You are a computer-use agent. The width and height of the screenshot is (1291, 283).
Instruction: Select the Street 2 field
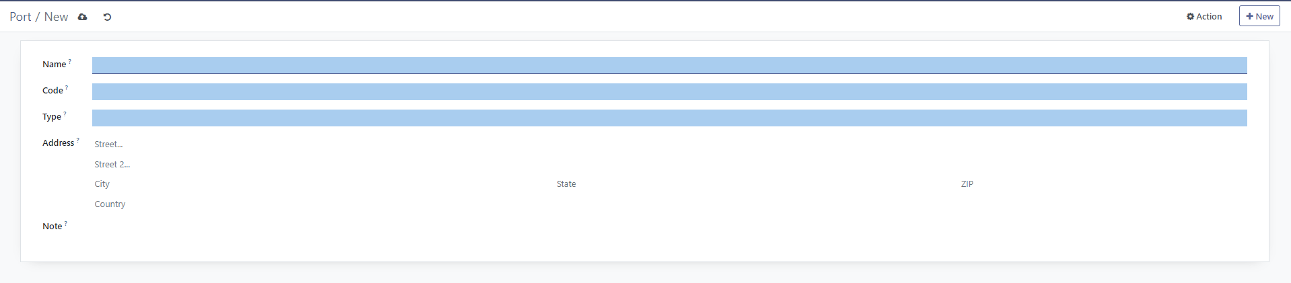pyautogui.click(x=669, y=165)
